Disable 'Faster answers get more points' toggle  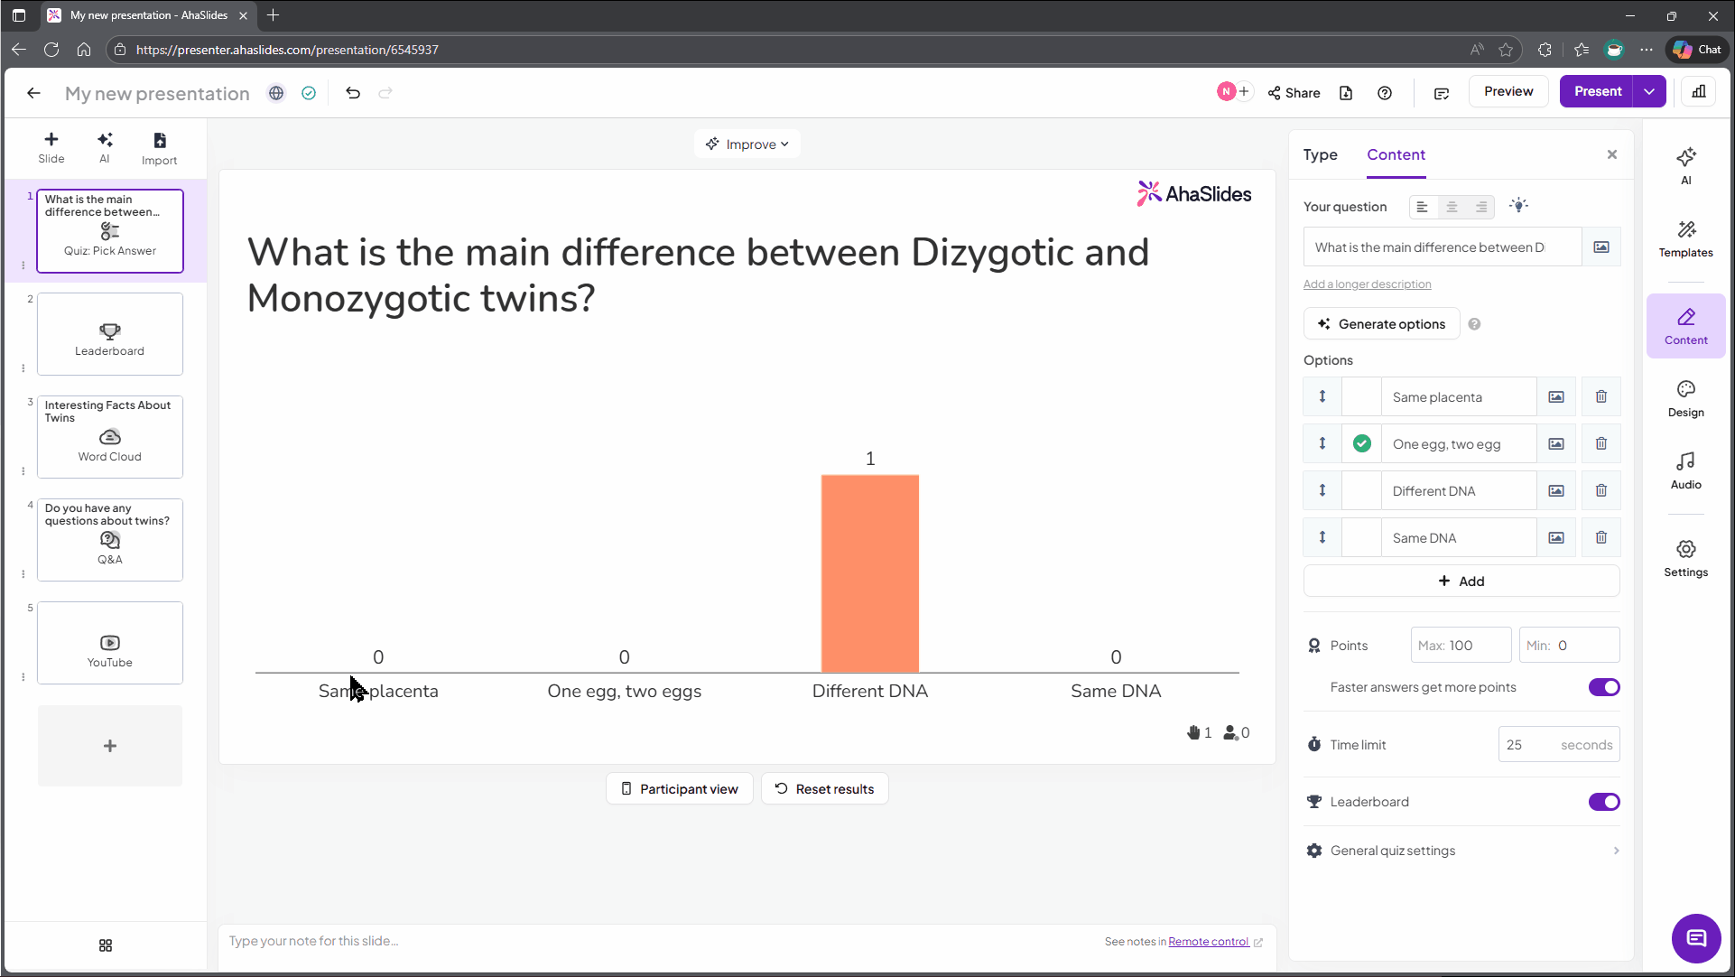click(x=1604, y=687)
